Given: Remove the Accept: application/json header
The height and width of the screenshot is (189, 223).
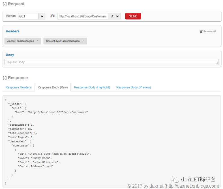Looking at the screenshot, I should [x=37, y=41].
